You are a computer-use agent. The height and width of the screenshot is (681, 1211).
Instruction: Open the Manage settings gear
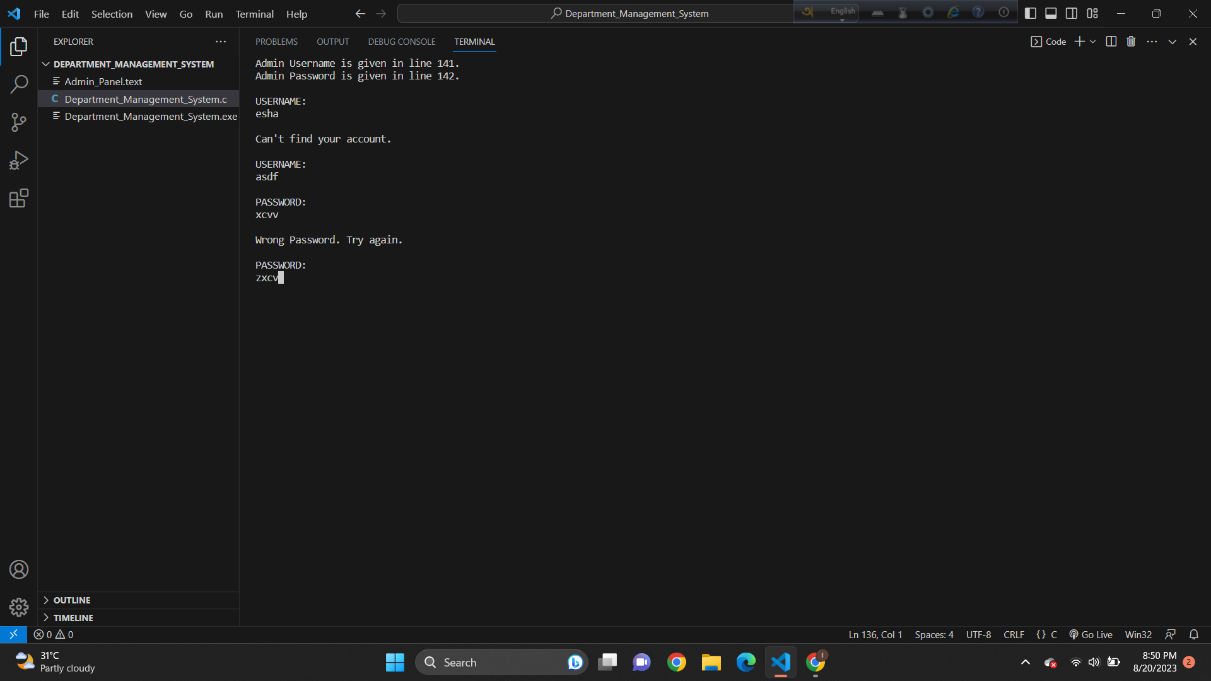point(19,607)
